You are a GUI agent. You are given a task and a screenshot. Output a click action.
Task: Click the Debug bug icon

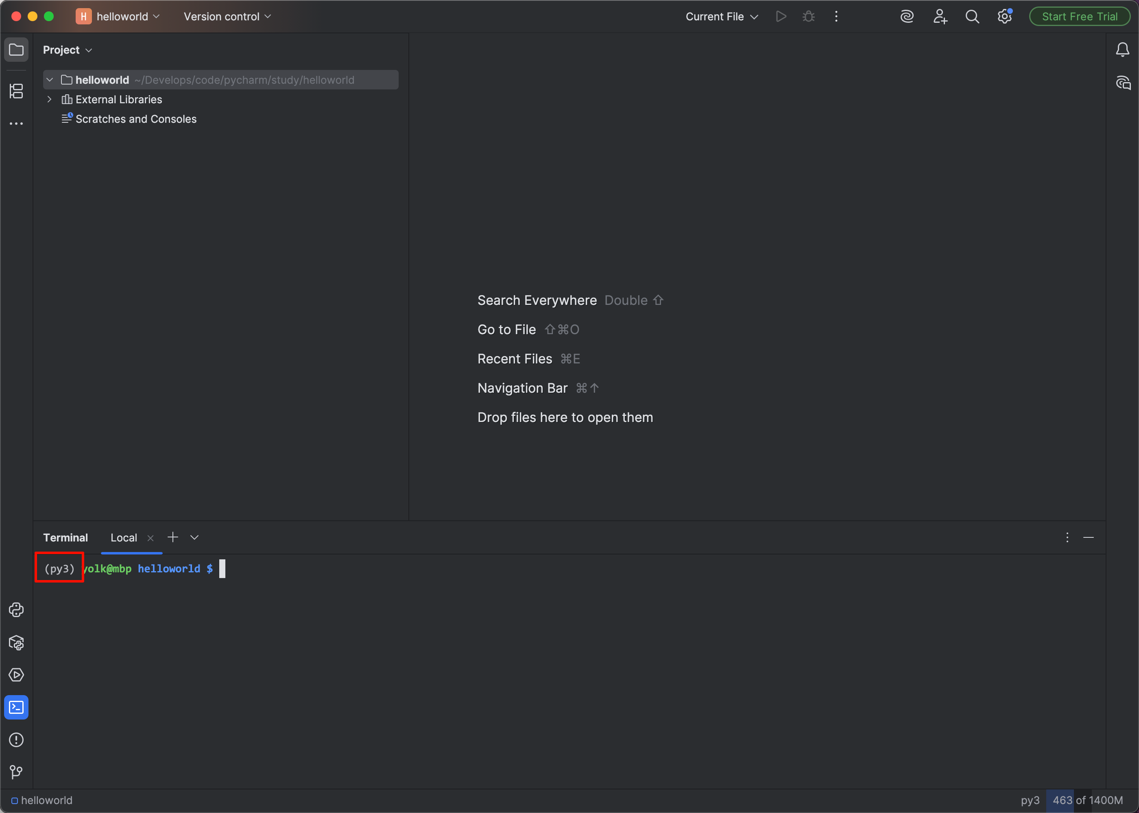pyautogui.click(x=808, y=17)
